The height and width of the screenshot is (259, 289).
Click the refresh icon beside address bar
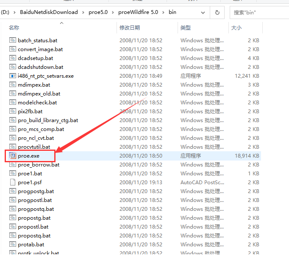coord(217,12)
